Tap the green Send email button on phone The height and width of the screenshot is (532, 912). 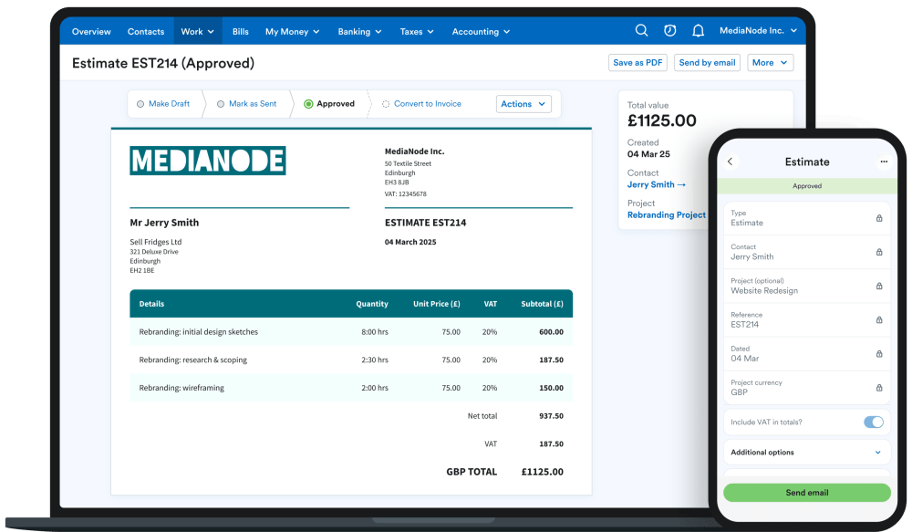pos(807,493)
